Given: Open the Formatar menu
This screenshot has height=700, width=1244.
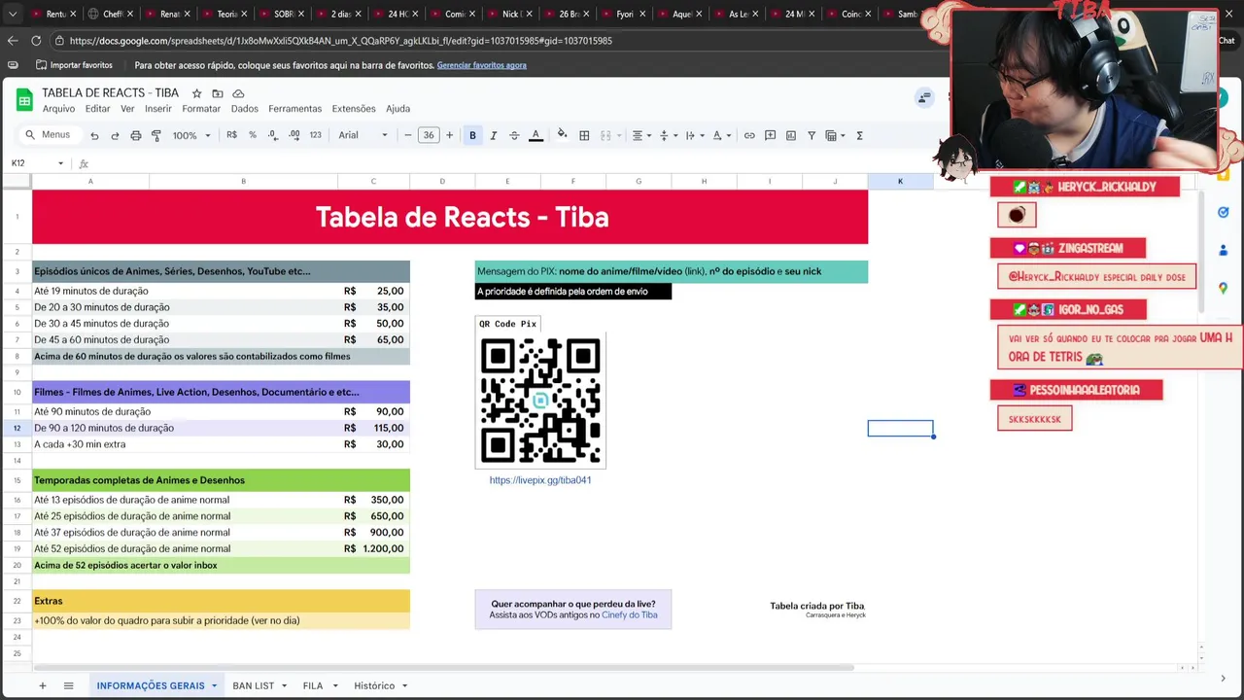Looking at the screenshot, I should pos(201,109).
